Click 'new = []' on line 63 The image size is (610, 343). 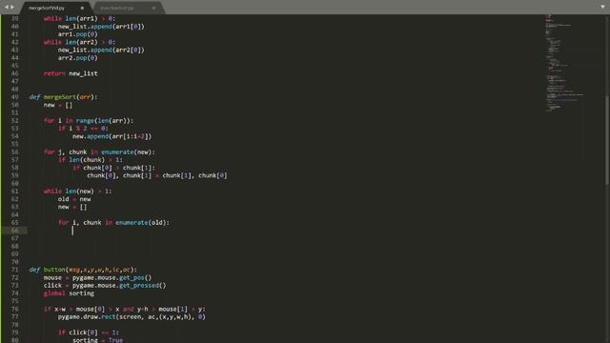tap(72, 207)
